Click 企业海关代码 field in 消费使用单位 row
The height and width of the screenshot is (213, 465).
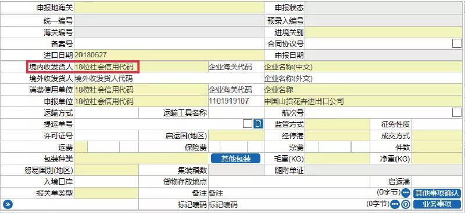pyautogui.click(x=236, y=90)
